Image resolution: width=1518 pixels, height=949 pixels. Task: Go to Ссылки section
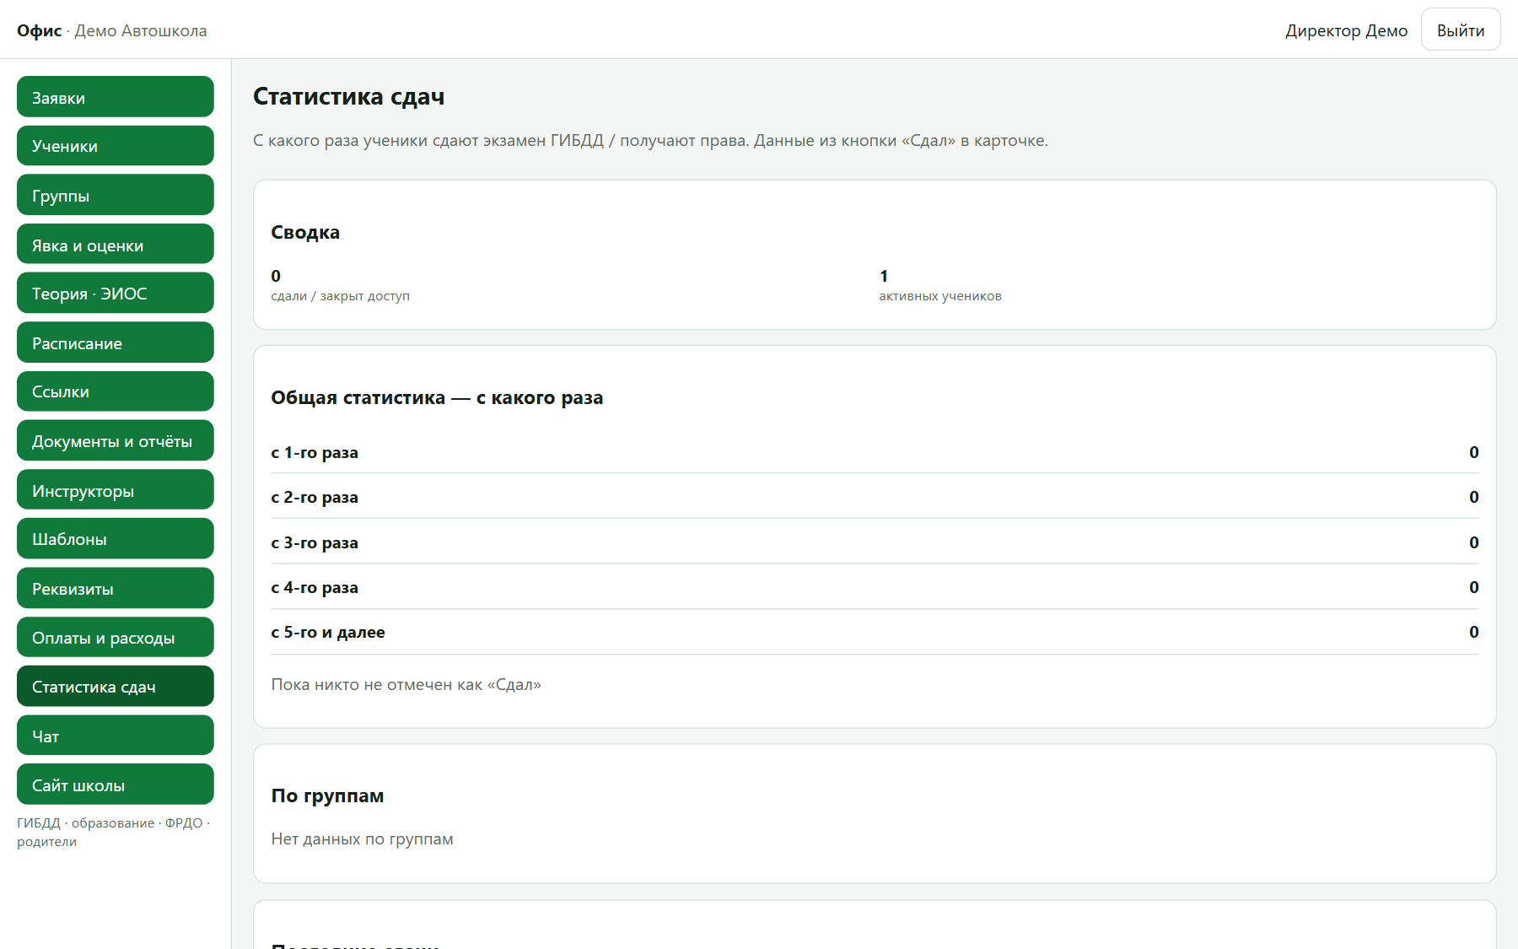point(116,391)
